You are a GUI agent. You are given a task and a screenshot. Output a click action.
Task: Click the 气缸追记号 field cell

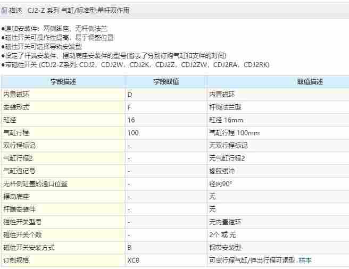(x=63, y=171)
